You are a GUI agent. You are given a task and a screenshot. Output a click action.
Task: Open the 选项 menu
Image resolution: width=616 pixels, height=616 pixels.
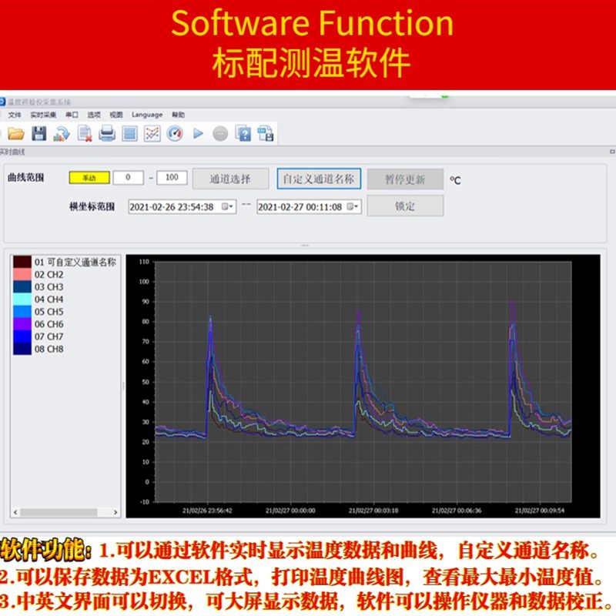[x=93, y=115]
